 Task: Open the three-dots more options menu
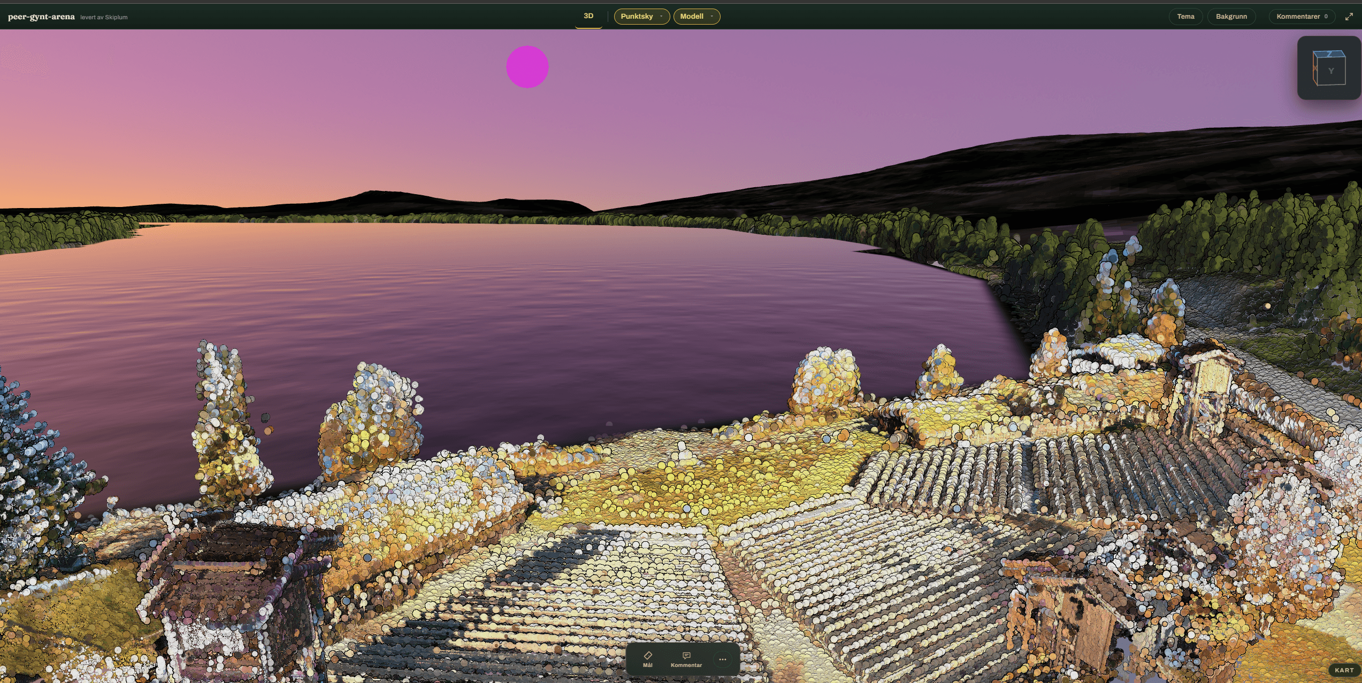(x=723, y=659)
